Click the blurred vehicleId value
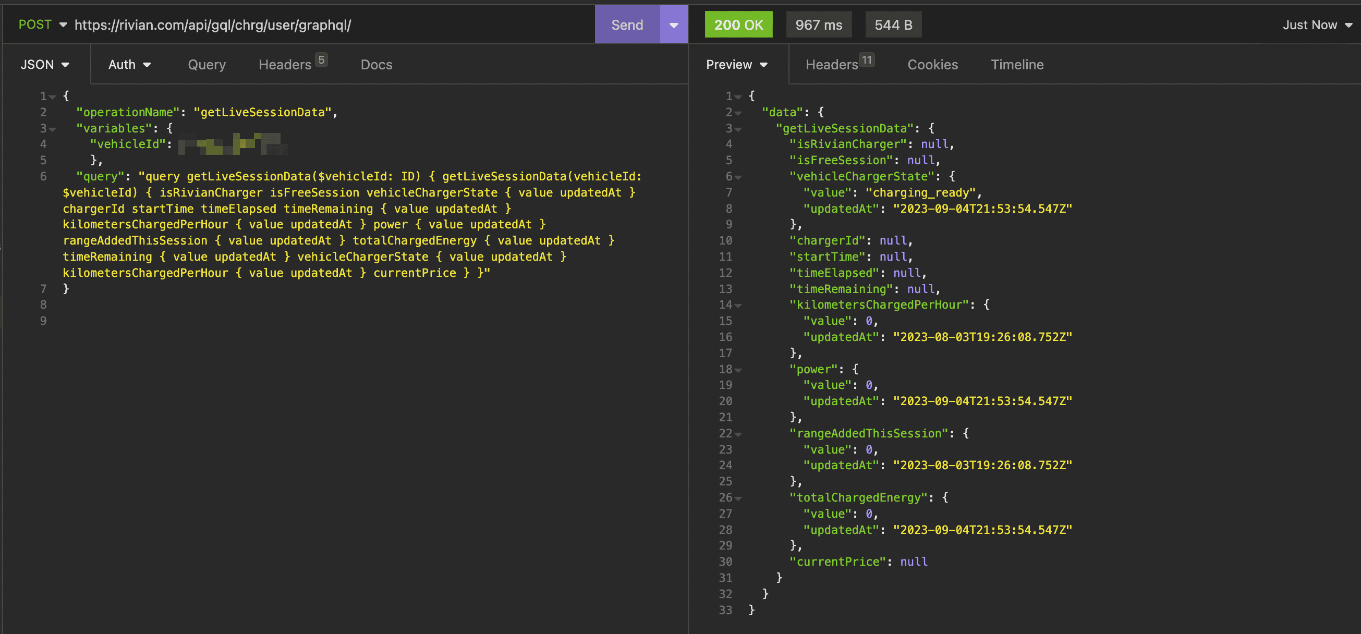Image resolution: width=1361 pixels, height=634 pixels. pyautogui.click(x=233, y=144)
